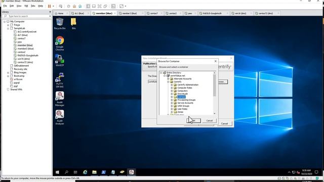Open Task View on the VM taskbar
Viewport: 324px width, 182px height.
coord(75,172)
